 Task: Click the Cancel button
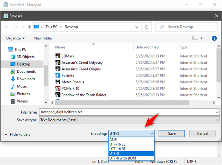[x=202, y=133]
